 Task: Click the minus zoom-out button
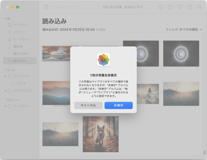(x=53, y=7)
